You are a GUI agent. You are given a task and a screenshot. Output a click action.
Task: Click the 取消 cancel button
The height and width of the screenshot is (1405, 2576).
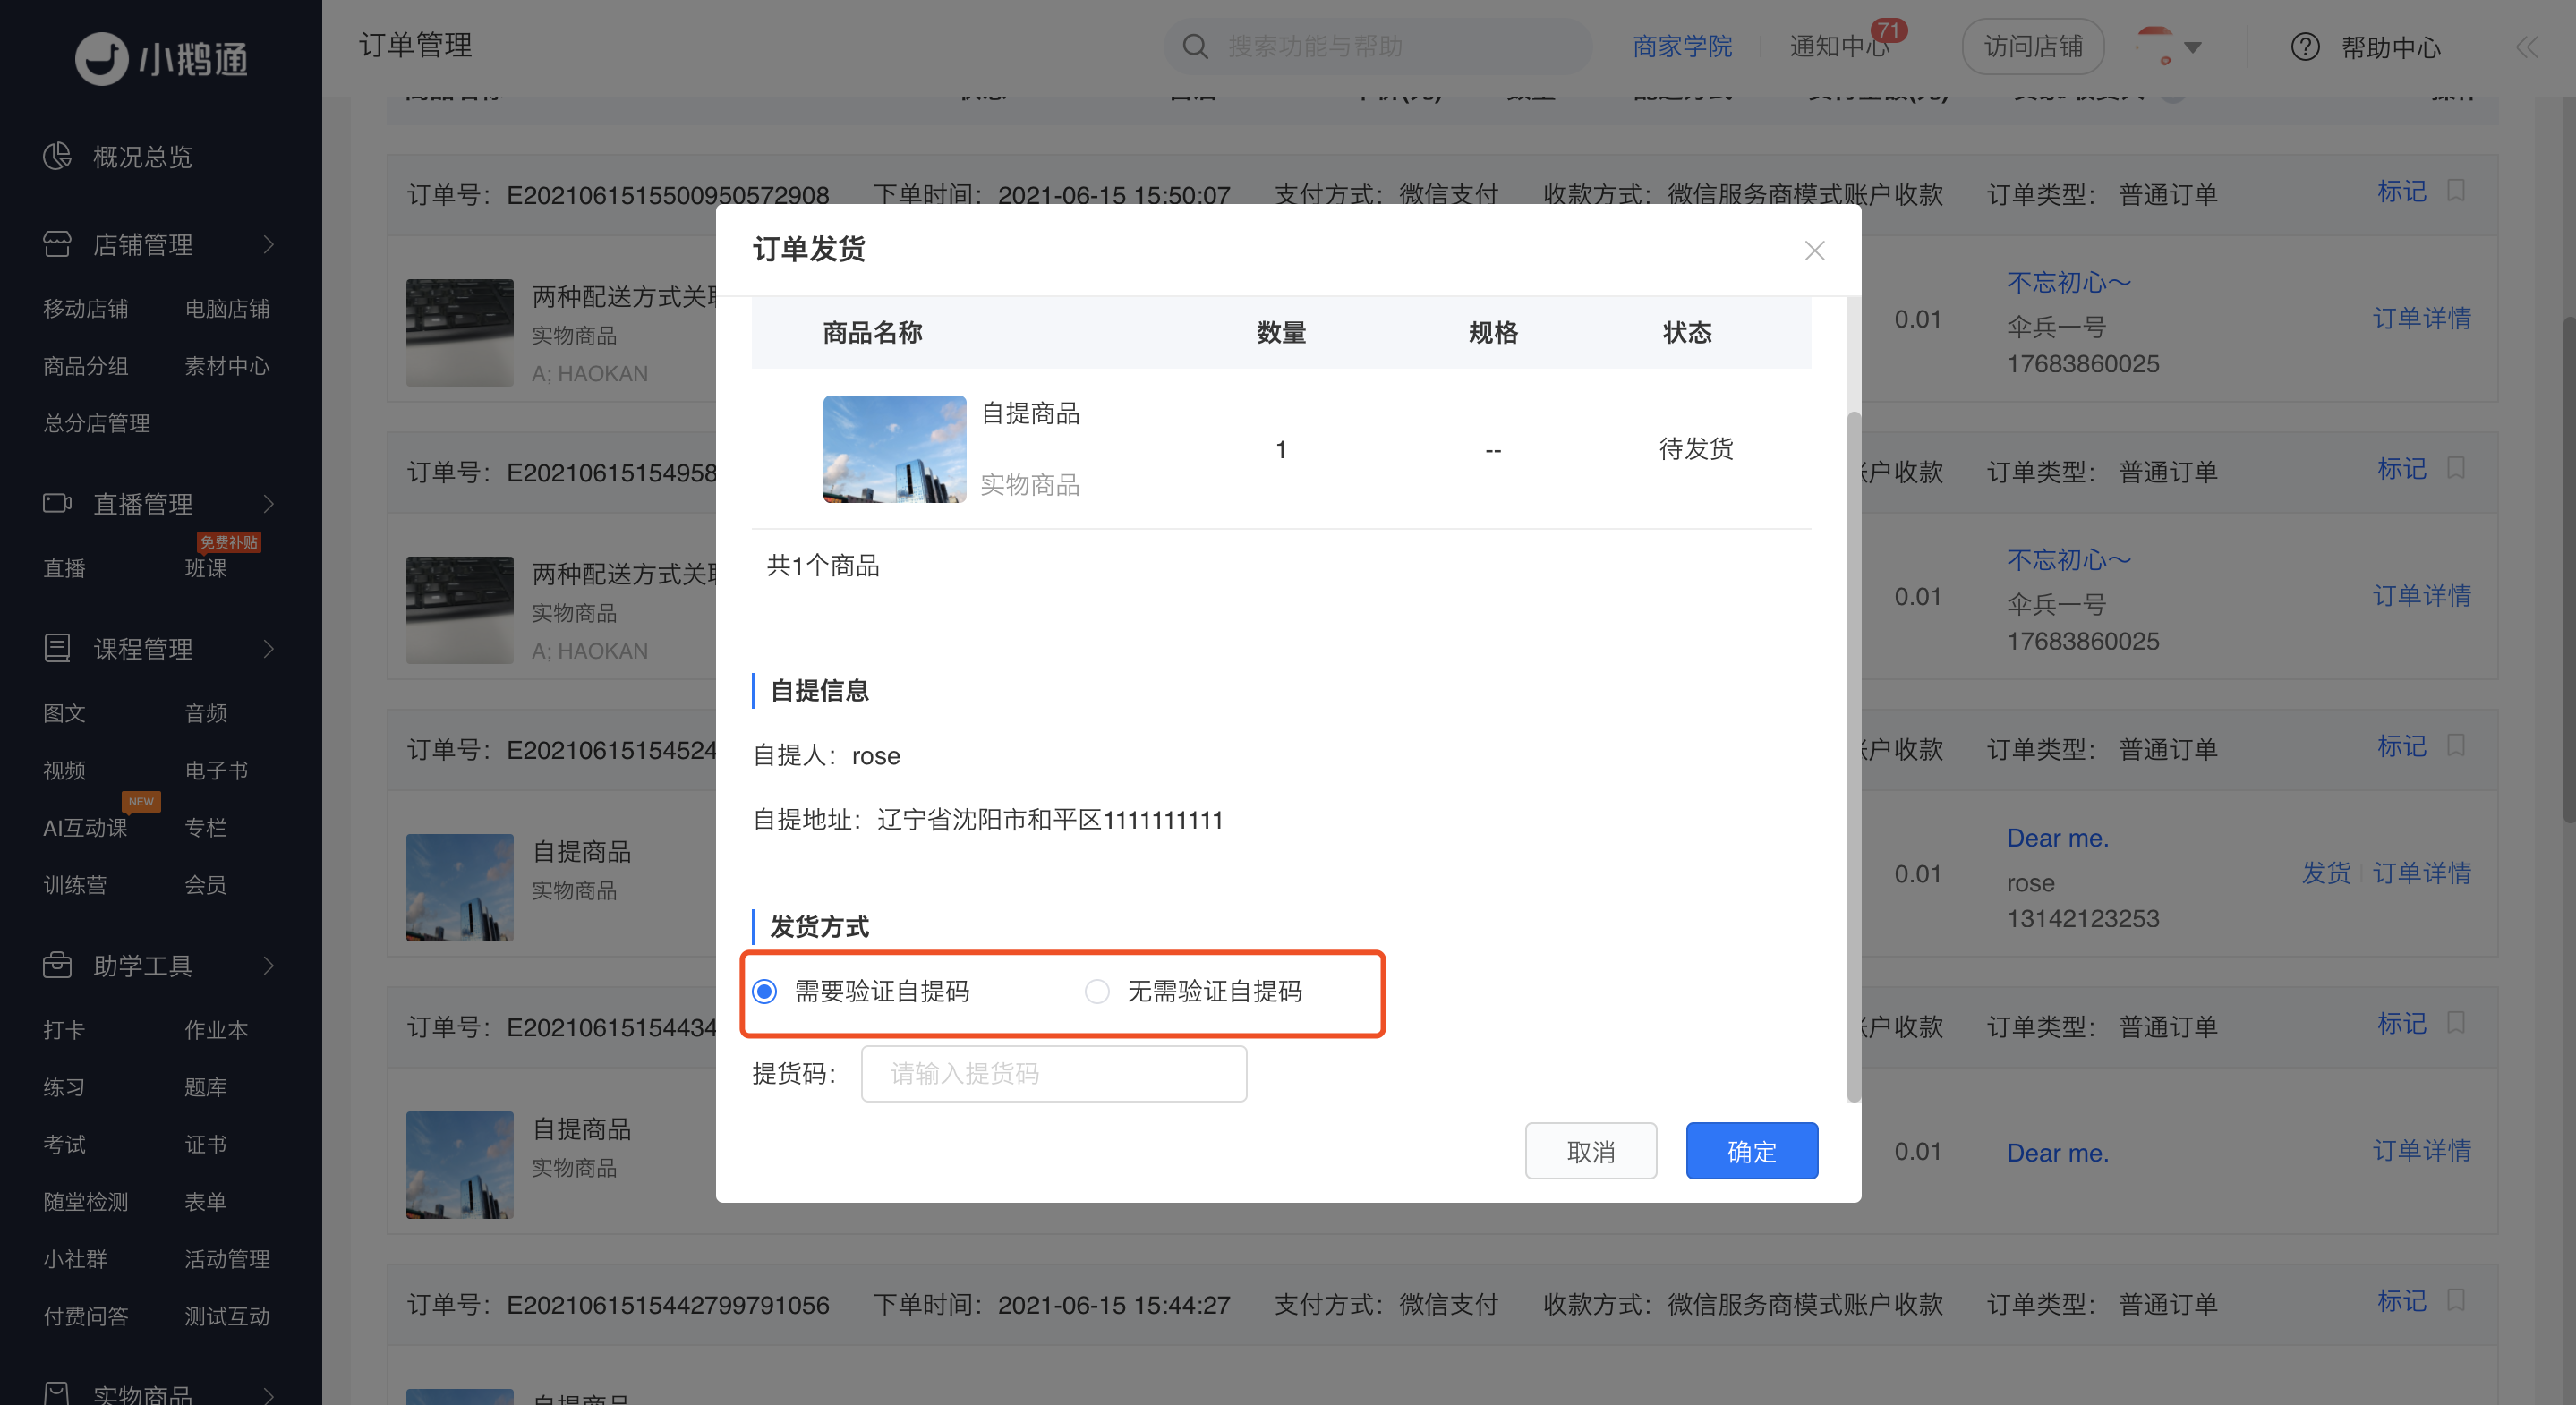pos(1591,1151)
